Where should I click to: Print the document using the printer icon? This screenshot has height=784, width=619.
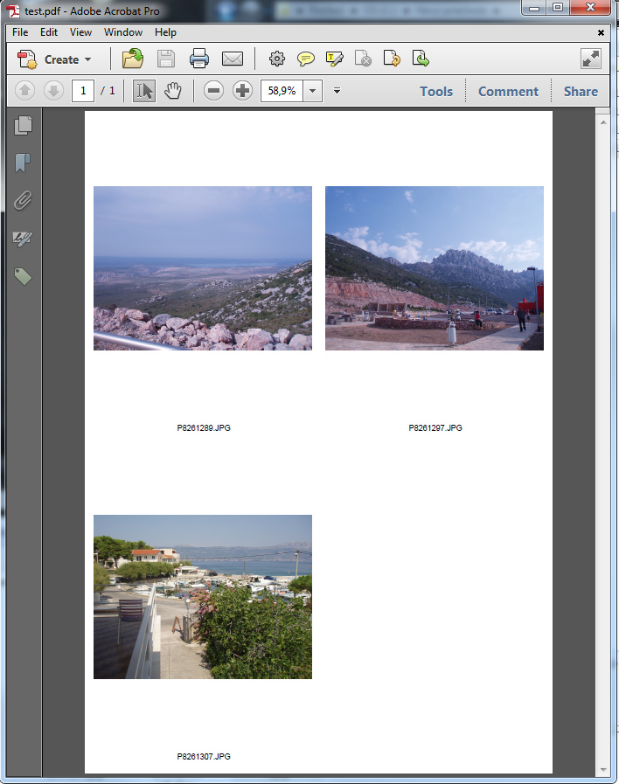tap(199, 59)
